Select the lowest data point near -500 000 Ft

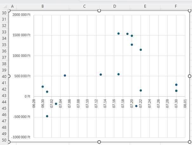(47, 116)
